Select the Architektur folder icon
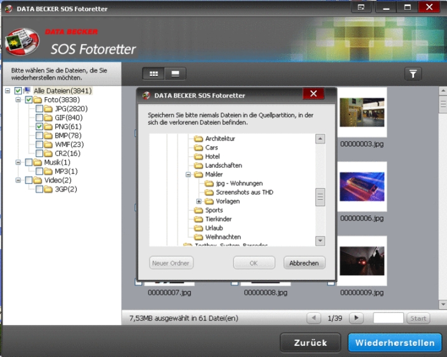Viewport: 447px width, 357px height. click(x=199, y=139)
